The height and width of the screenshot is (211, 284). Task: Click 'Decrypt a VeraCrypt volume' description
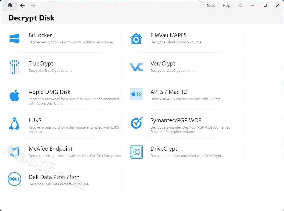pos(172,71)
